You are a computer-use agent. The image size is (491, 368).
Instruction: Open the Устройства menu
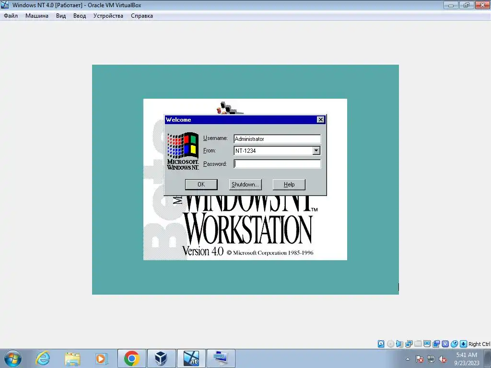click(x=108, y=16)
